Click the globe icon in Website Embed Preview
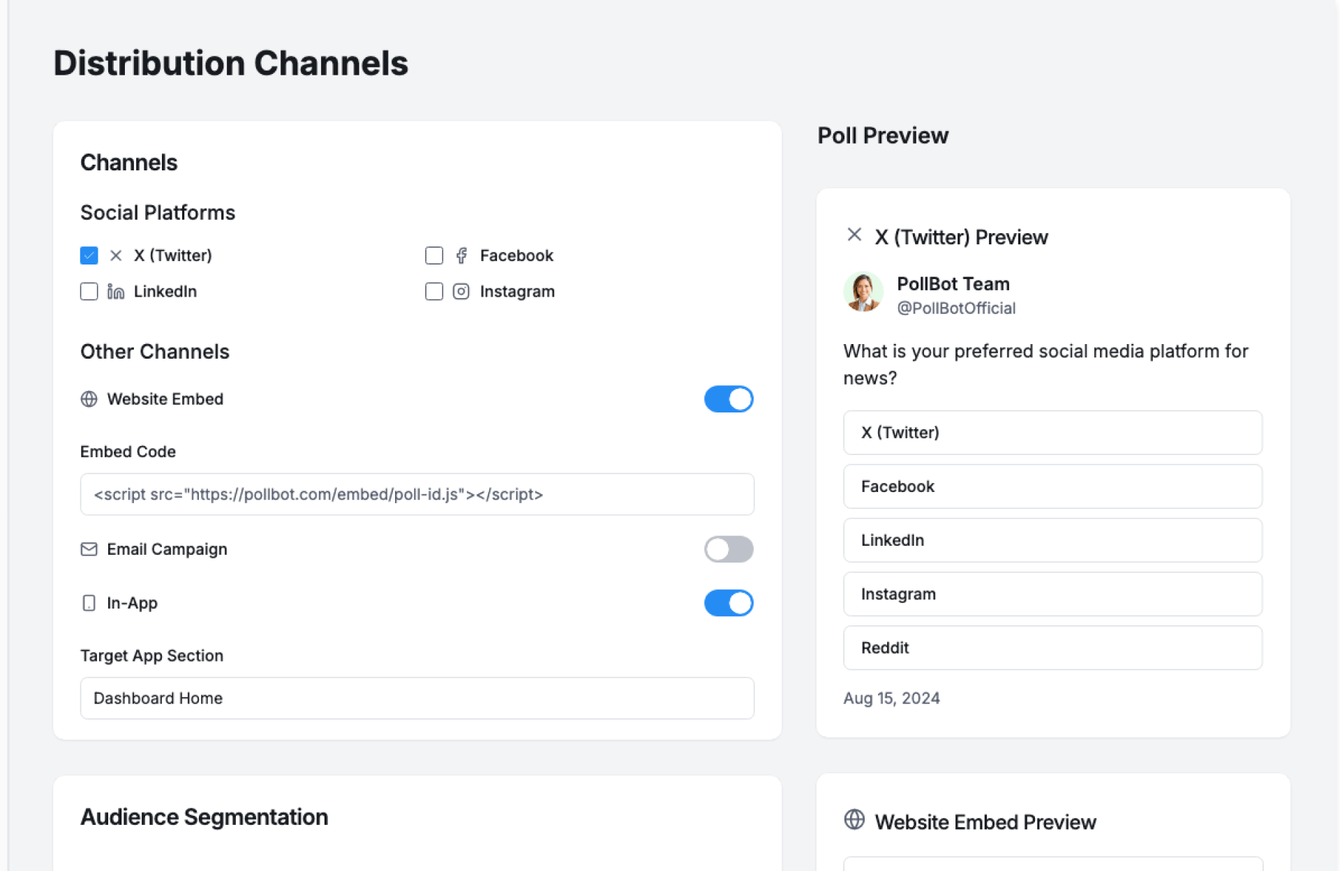1340x871 pixels. point(854,819)
